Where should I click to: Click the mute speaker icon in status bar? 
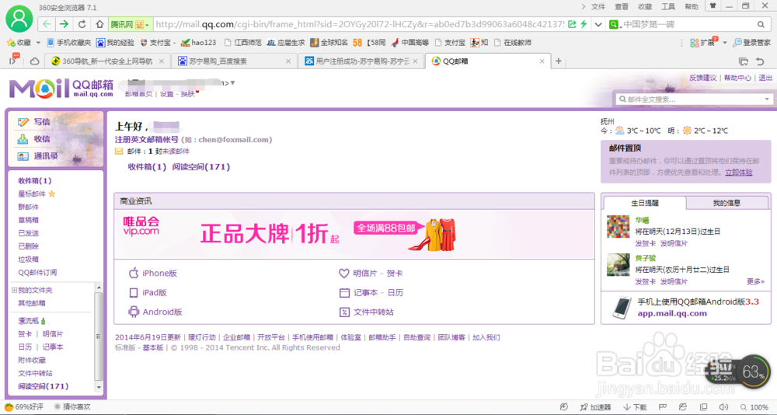tap(723, 407)
